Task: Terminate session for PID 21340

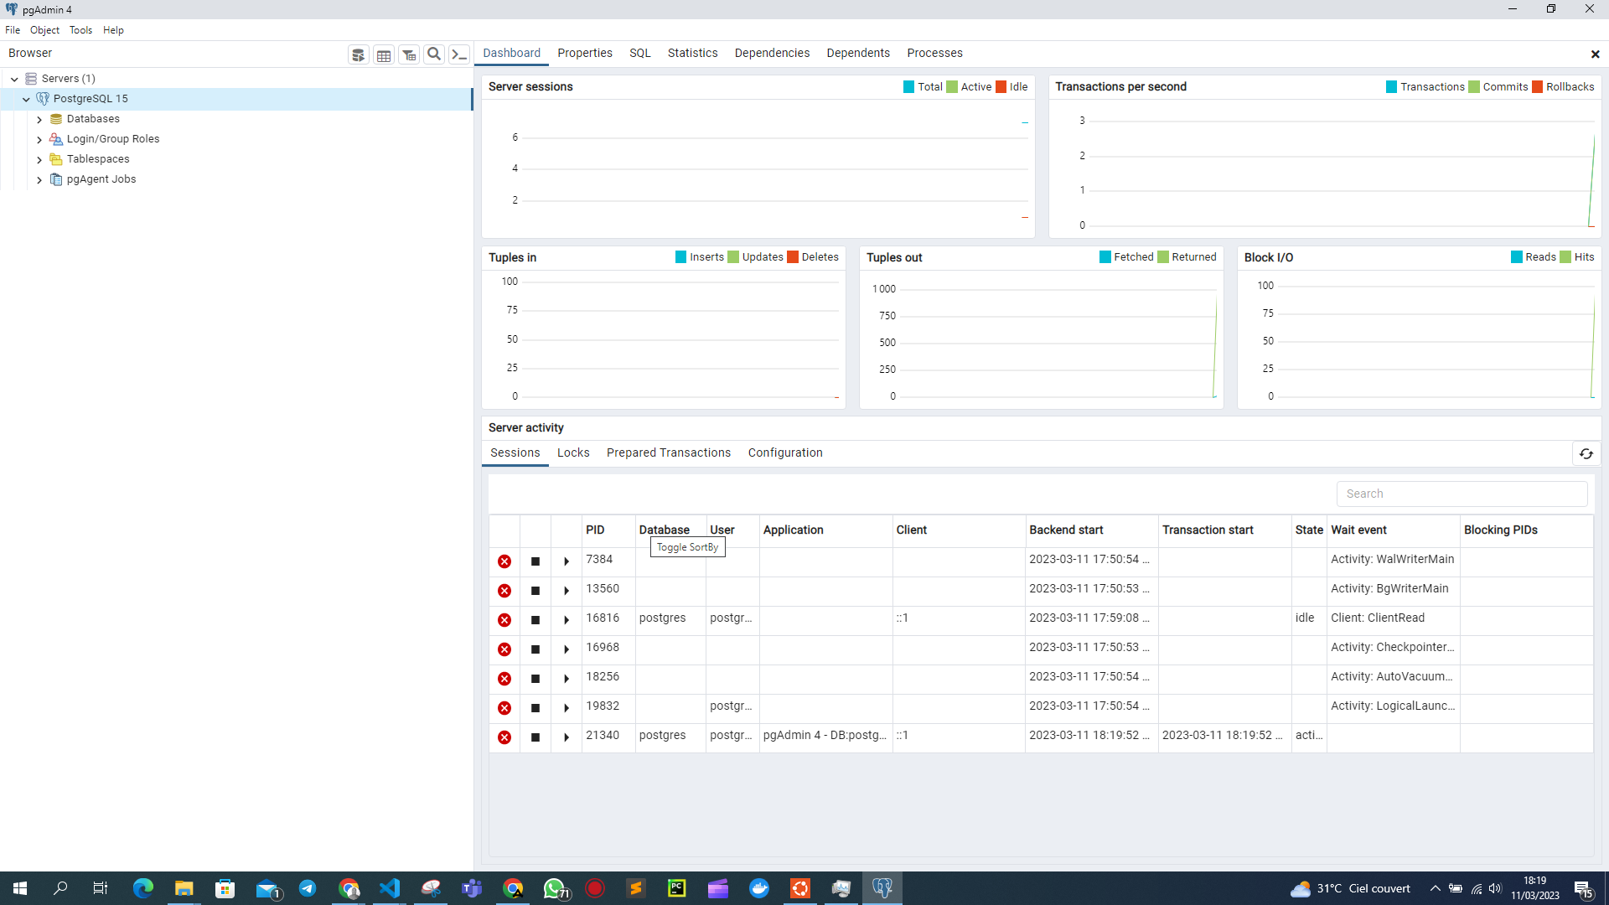Action: (x=504, y=737)
